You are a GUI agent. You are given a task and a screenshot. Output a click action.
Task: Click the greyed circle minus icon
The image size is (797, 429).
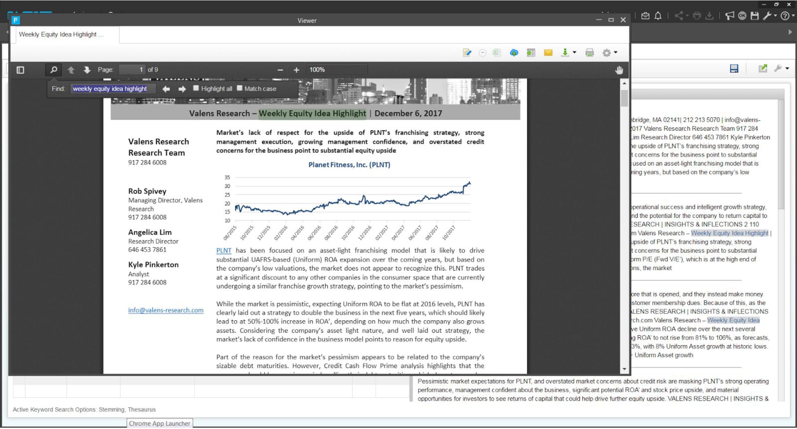[x=482, y=53]
